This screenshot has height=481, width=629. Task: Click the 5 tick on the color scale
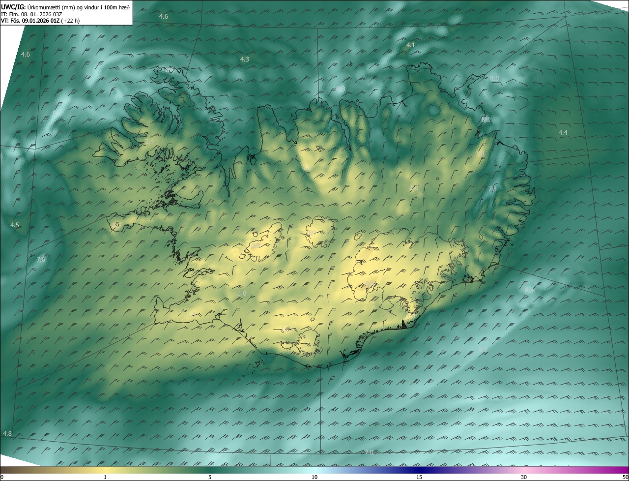tap(210, 477)
